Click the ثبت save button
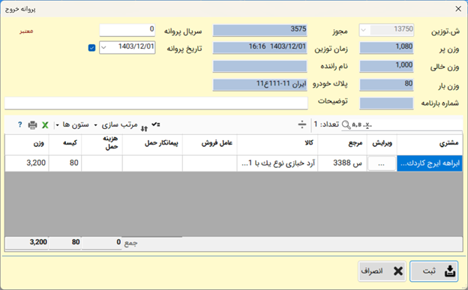 pyautogui.click(x=434, y=271)
